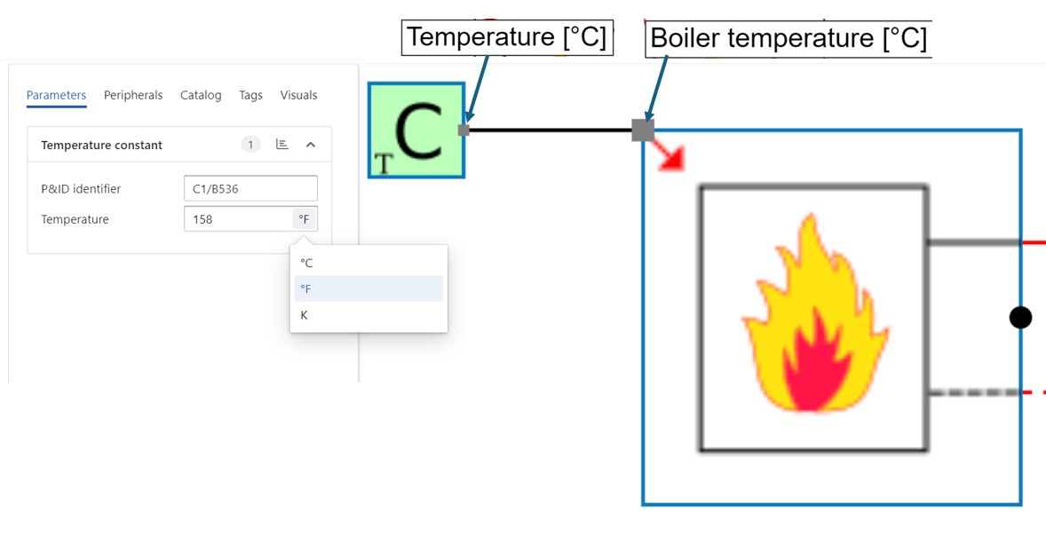Show the Visuals tab
The height and width of the screenshot is (537, 1046).
[298, 95]
